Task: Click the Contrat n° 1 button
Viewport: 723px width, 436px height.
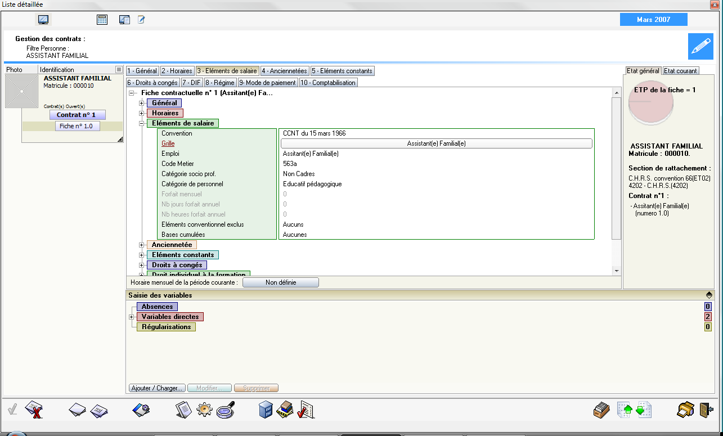Action: pos(77,115)
